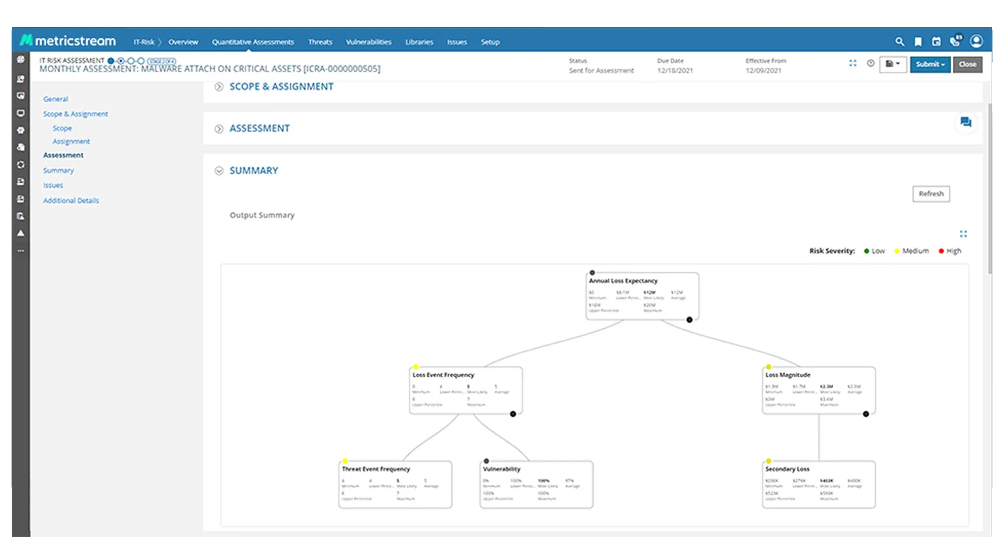Click the Refresh button
1004x537 pixels.
931,194
